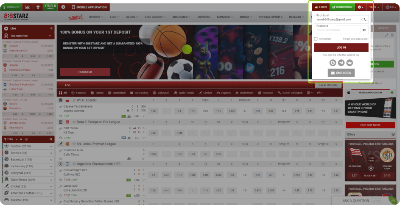Screen dimensions: 400x205
Task: Click the Apple icon in Mobile Application
Action: pos(349,93)
